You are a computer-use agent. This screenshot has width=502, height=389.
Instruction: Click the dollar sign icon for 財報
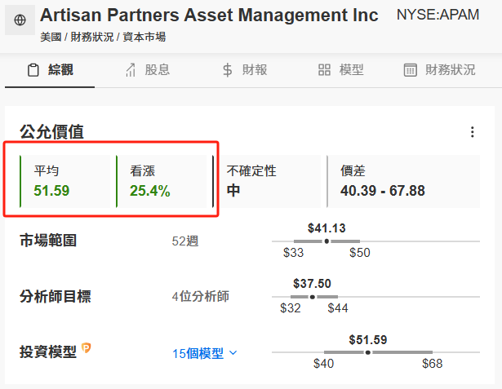(227, 70)
